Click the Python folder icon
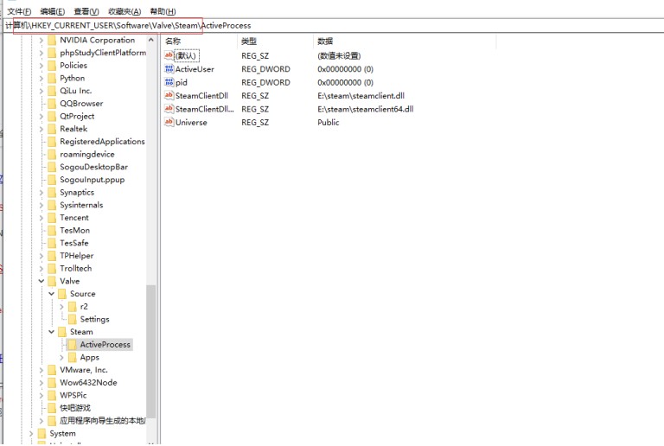This screenshot has height=446, width=664. pos(52,79)
